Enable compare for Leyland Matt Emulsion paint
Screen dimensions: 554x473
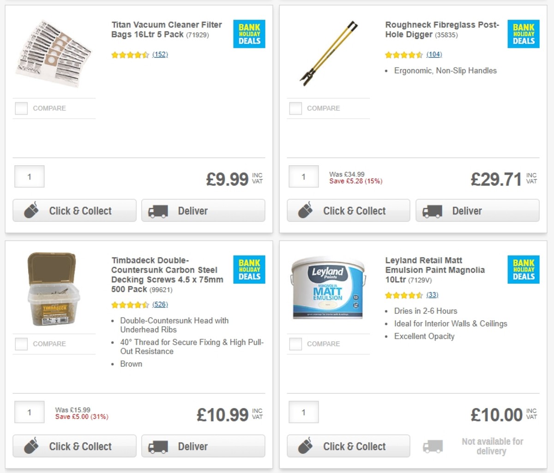[x=295, y=344]
